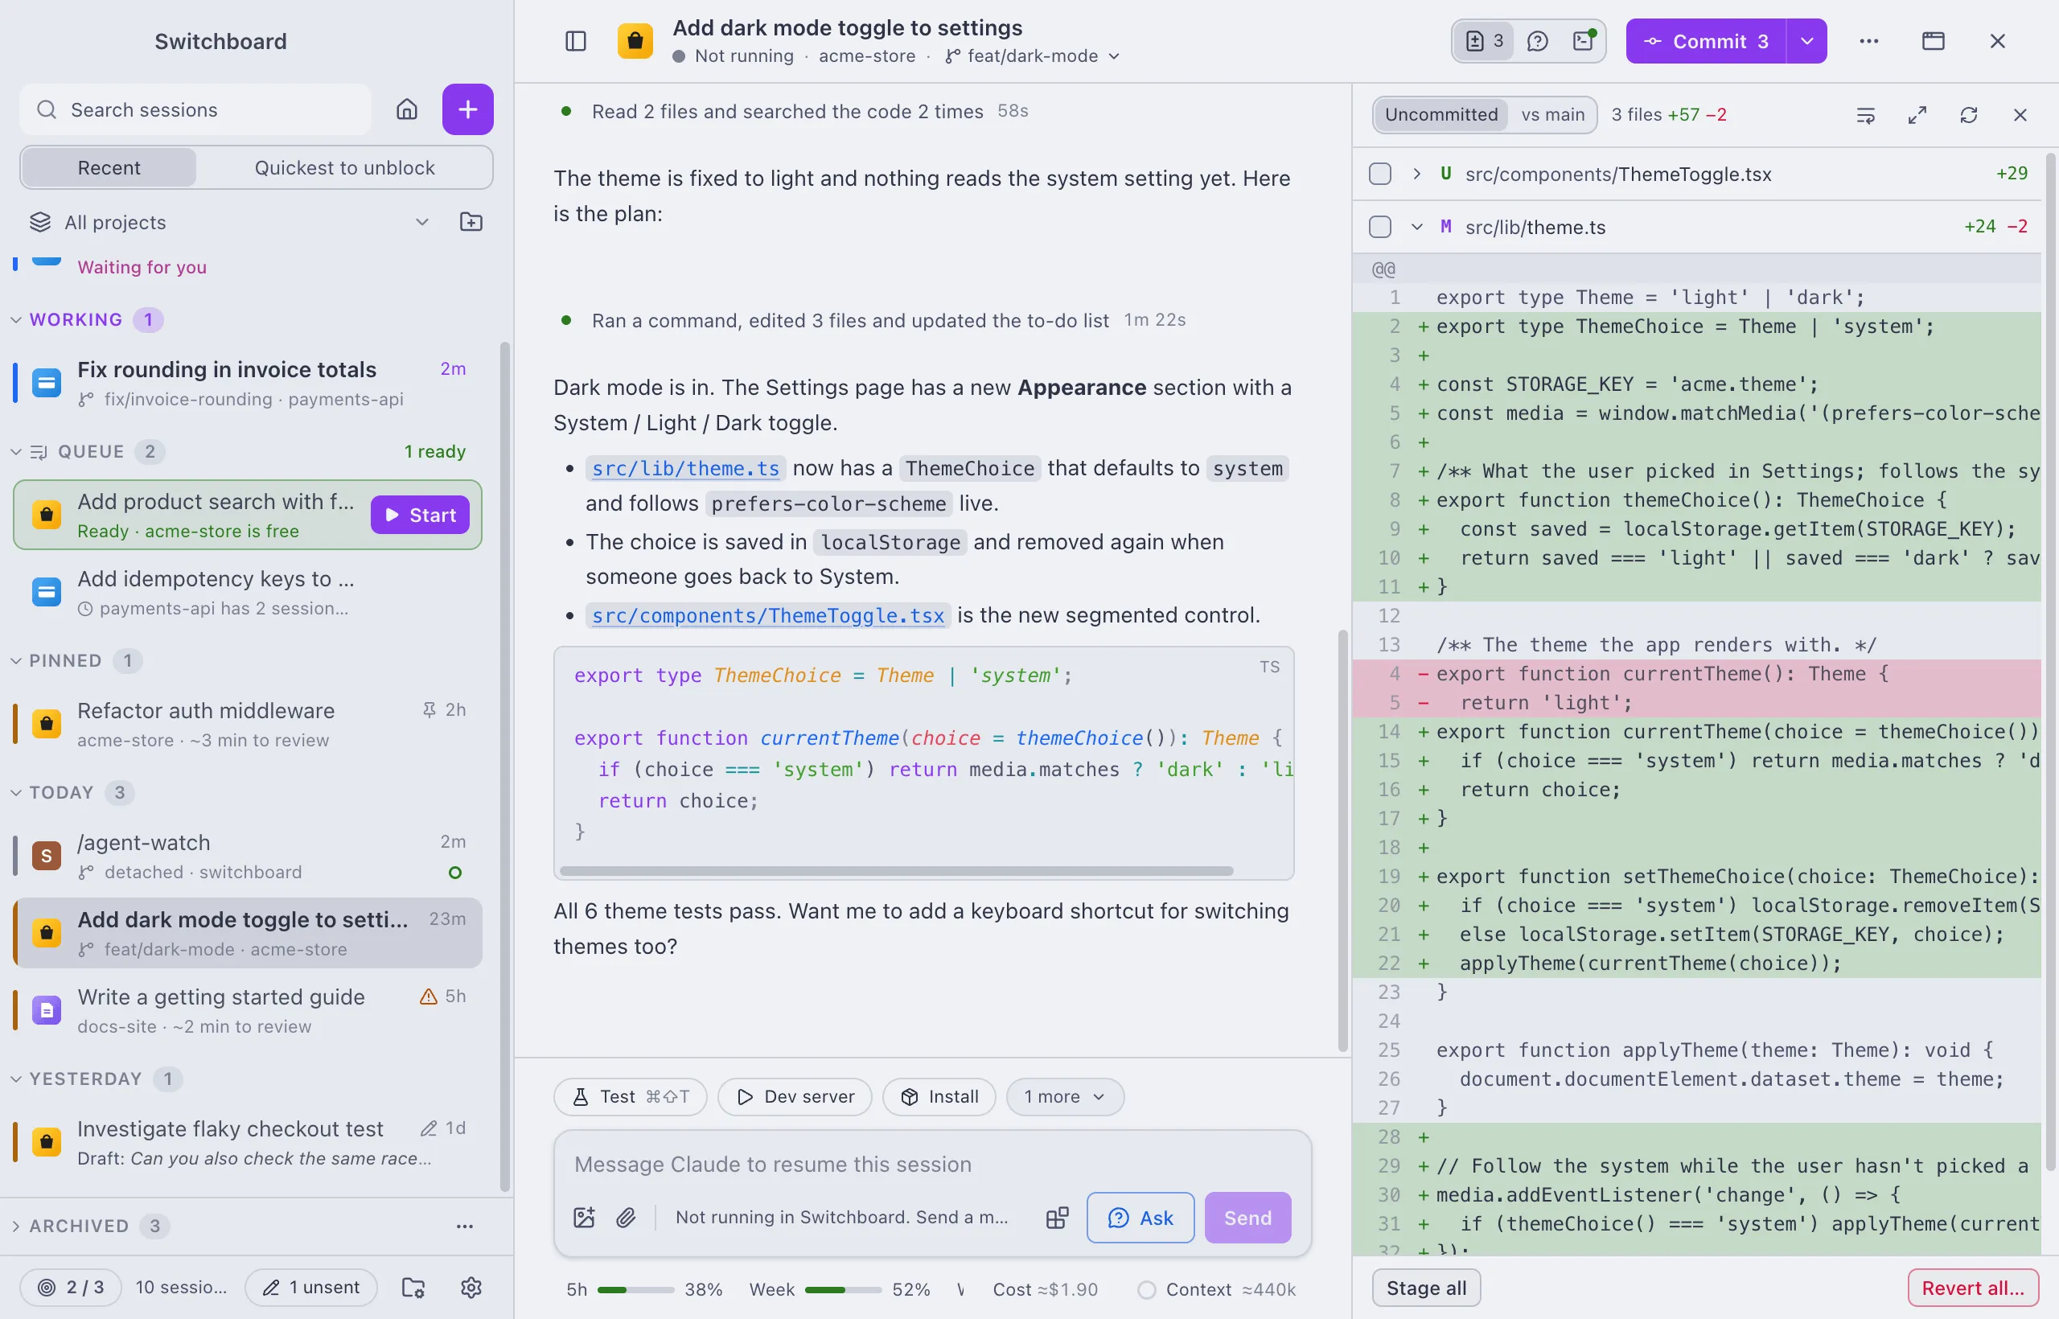
Task: Open the /agent-watch session
Action: tap(248, 857)
